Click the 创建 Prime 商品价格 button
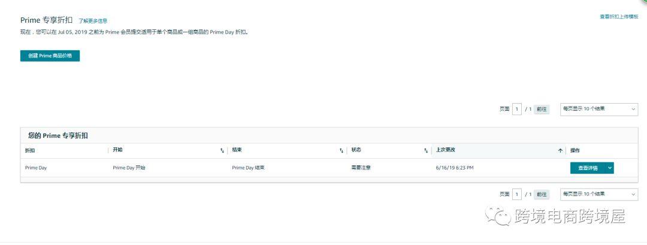The width and height of the screenshot is (647, 245). tap(50, 56)
